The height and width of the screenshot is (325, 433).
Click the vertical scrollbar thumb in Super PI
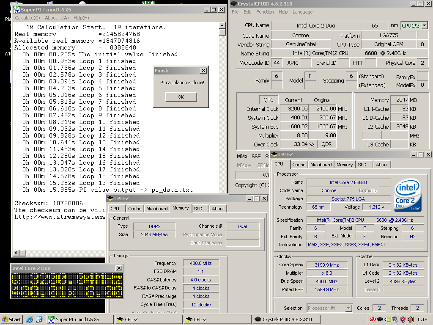[222, 32]
